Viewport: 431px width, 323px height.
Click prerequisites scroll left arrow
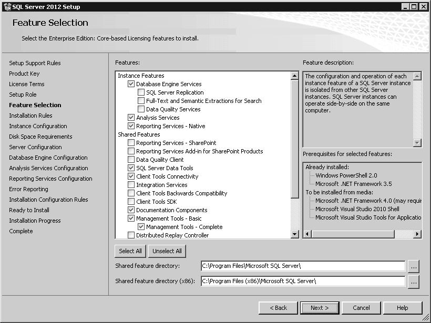(307, 234)
